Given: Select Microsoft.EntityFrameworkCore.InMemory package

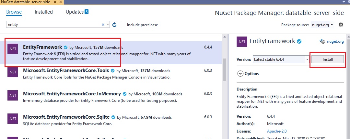Looking at the screenshot, I should (x=111, y=99).
